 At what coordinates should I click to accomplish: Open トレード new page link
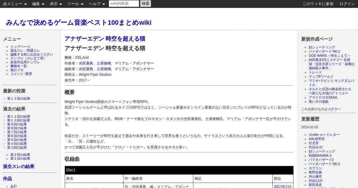315,72
